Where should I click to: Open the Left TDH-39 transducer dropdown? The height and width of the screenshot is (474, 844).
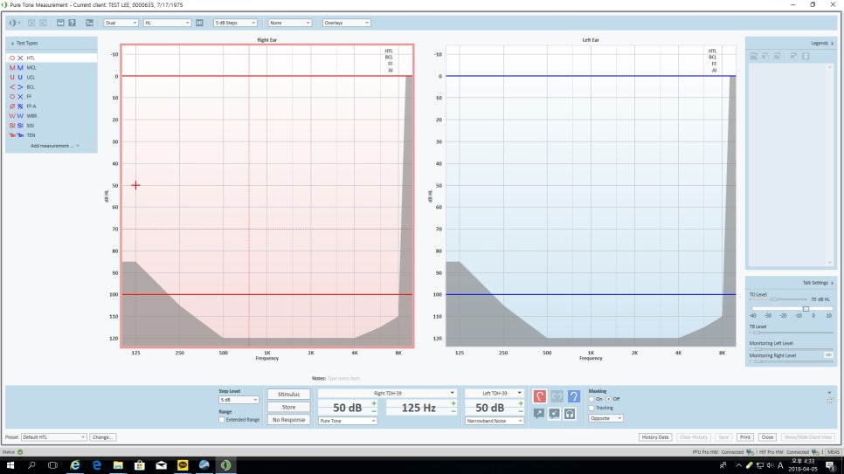pos(495,394)
